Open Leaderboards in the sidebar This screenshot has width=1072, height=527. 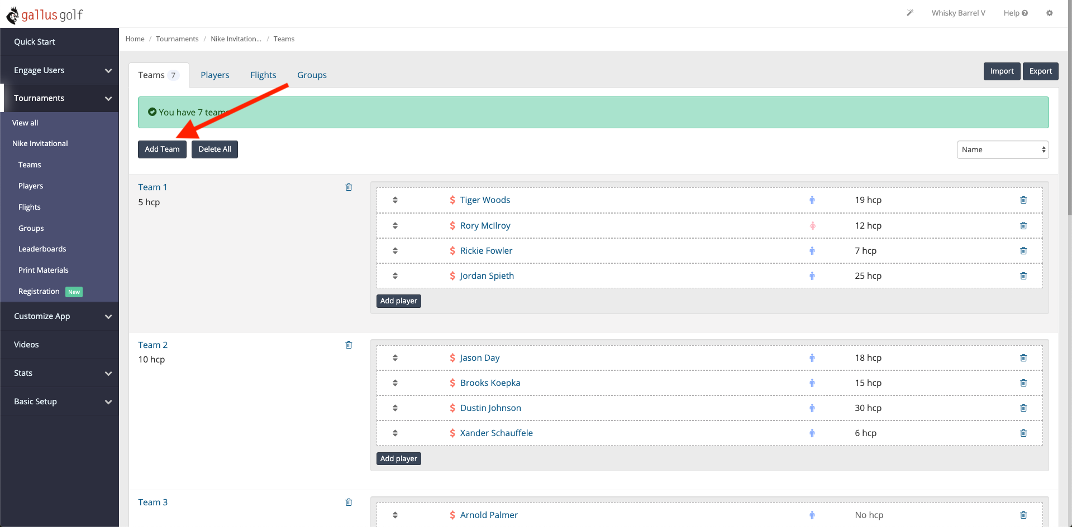coord(42,249)
